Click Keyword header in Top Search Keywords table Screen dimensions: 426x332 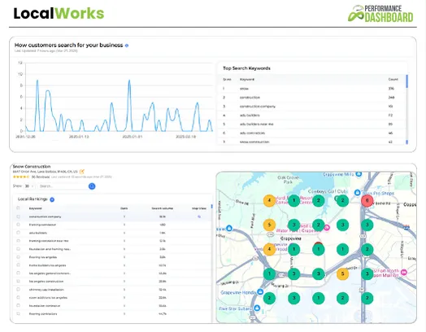point(247,80)
